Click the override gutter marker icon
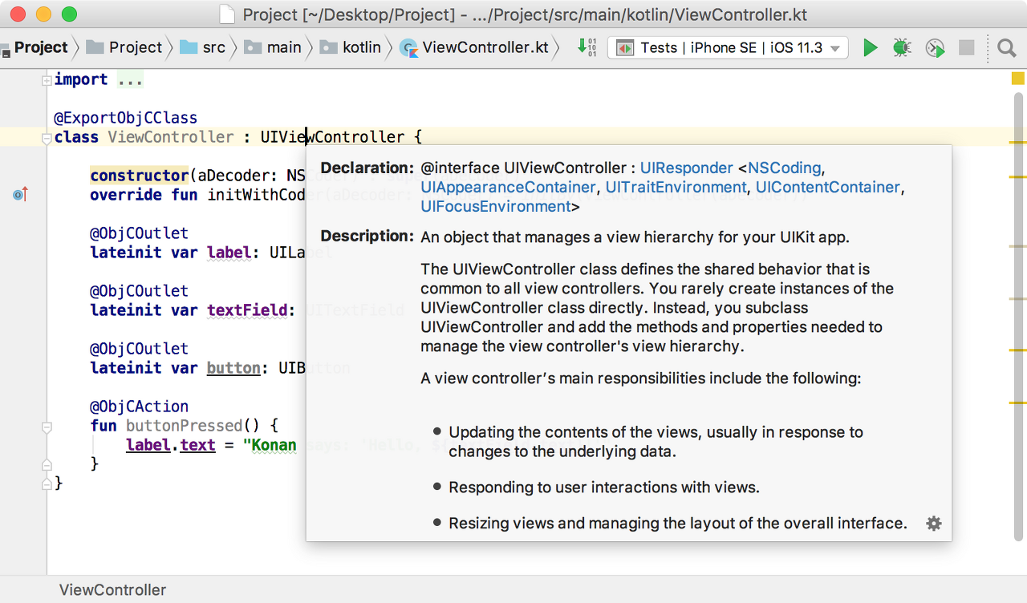This screenshot has height=603, width=1027. pyautogui.click(x=21, y=194)
